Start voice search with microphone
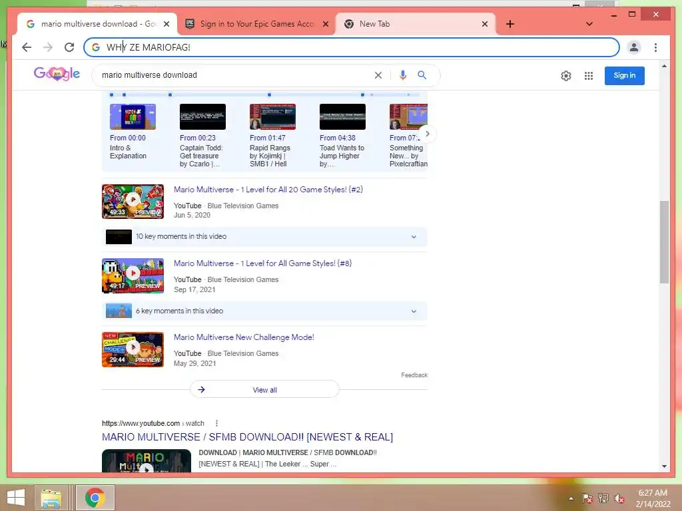 point(403,75)
